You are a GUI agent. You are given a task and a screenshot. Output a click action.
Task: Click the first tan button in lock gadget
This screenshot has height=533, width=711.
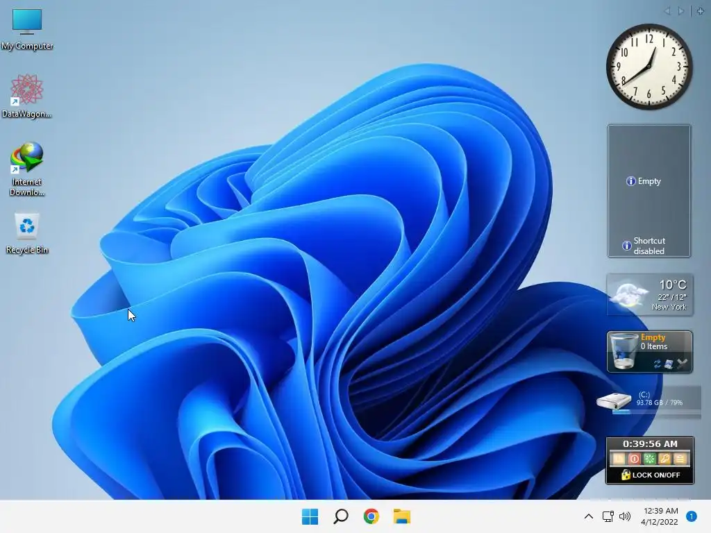pos(619,459)
